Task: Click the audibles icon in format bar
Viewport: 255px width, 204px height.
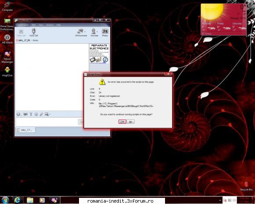Action: pyautogui.click(x=25, y=114)
